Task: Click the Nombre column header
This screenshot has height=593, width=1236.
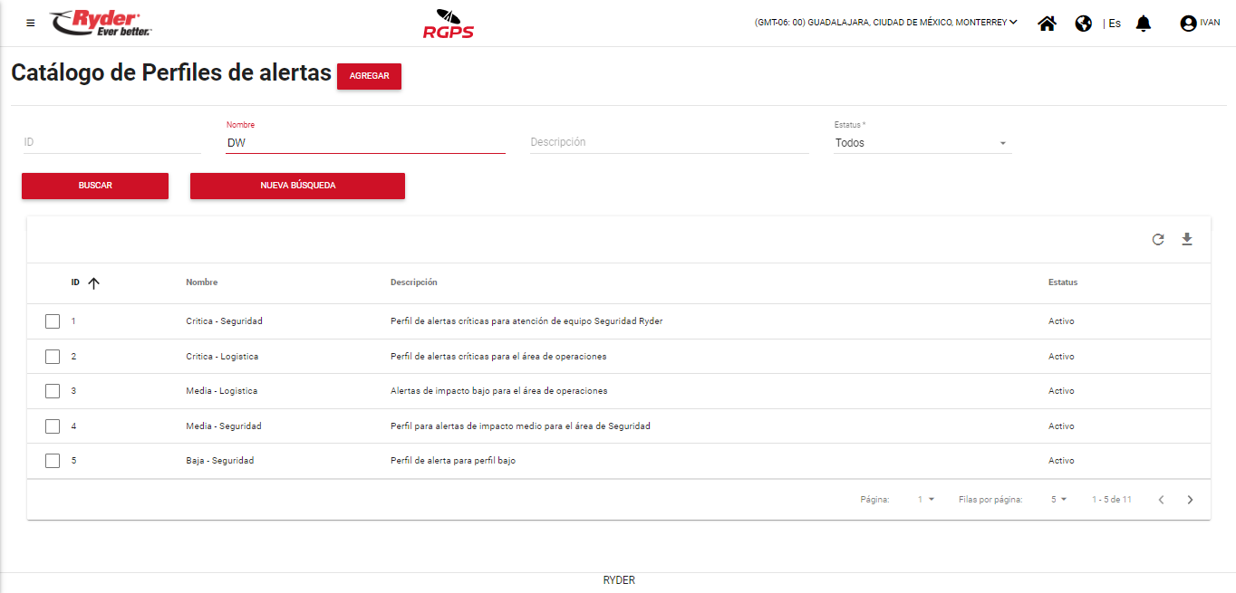Action: click(201, 282)
